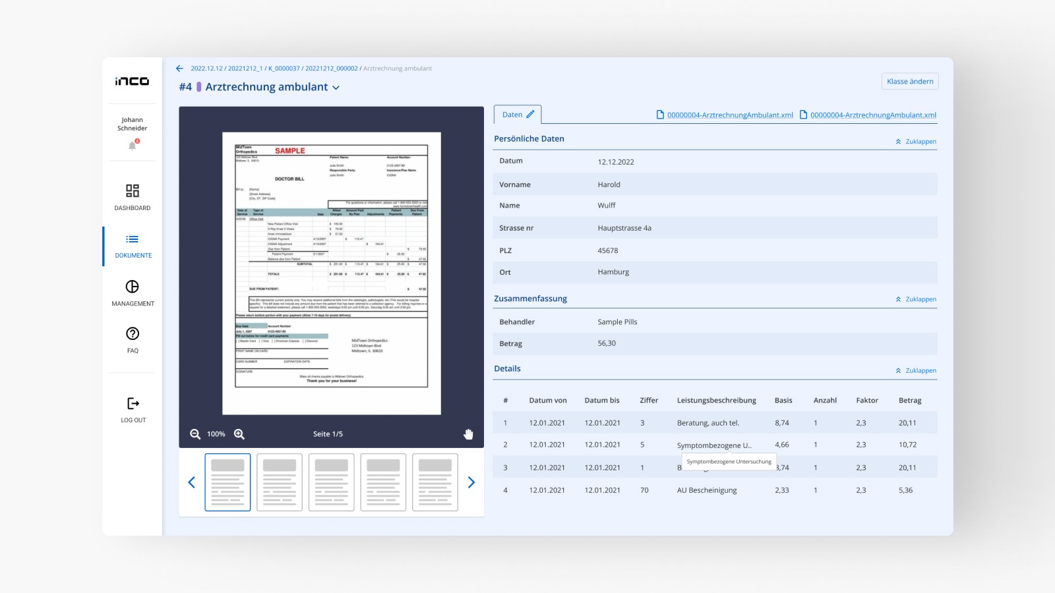This screenshot has height=593, width=1055.
Task: Click Symptombezogene U.. cell in row 2
Action: [x=714, y=445]
